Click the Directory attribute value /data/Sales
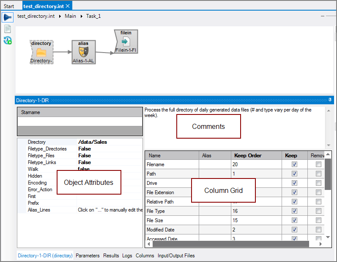 click(x=93, y=142)
